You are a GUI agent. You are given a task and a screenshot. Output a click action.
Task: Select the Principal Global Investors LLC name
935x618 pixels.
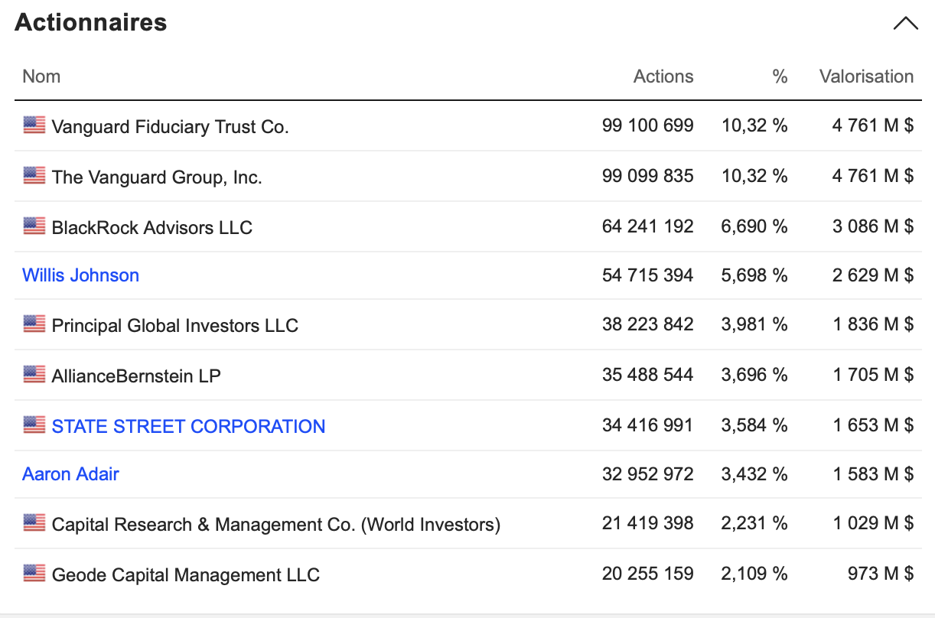174,326
